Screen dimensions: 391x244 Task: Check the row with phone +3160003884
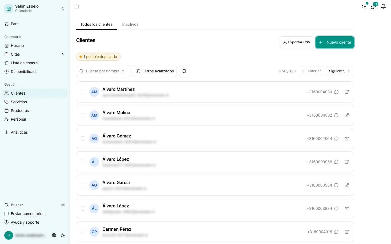[83, 208]
